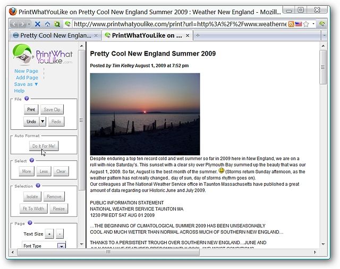The image size is (340, 269).
Task: Click the Save Clip button
Action: 52,110
